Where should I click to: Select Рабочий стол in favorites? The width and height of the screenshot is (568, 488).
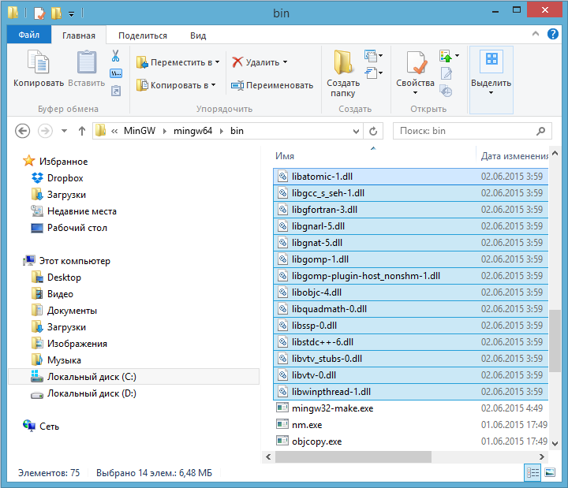point(77,228)
